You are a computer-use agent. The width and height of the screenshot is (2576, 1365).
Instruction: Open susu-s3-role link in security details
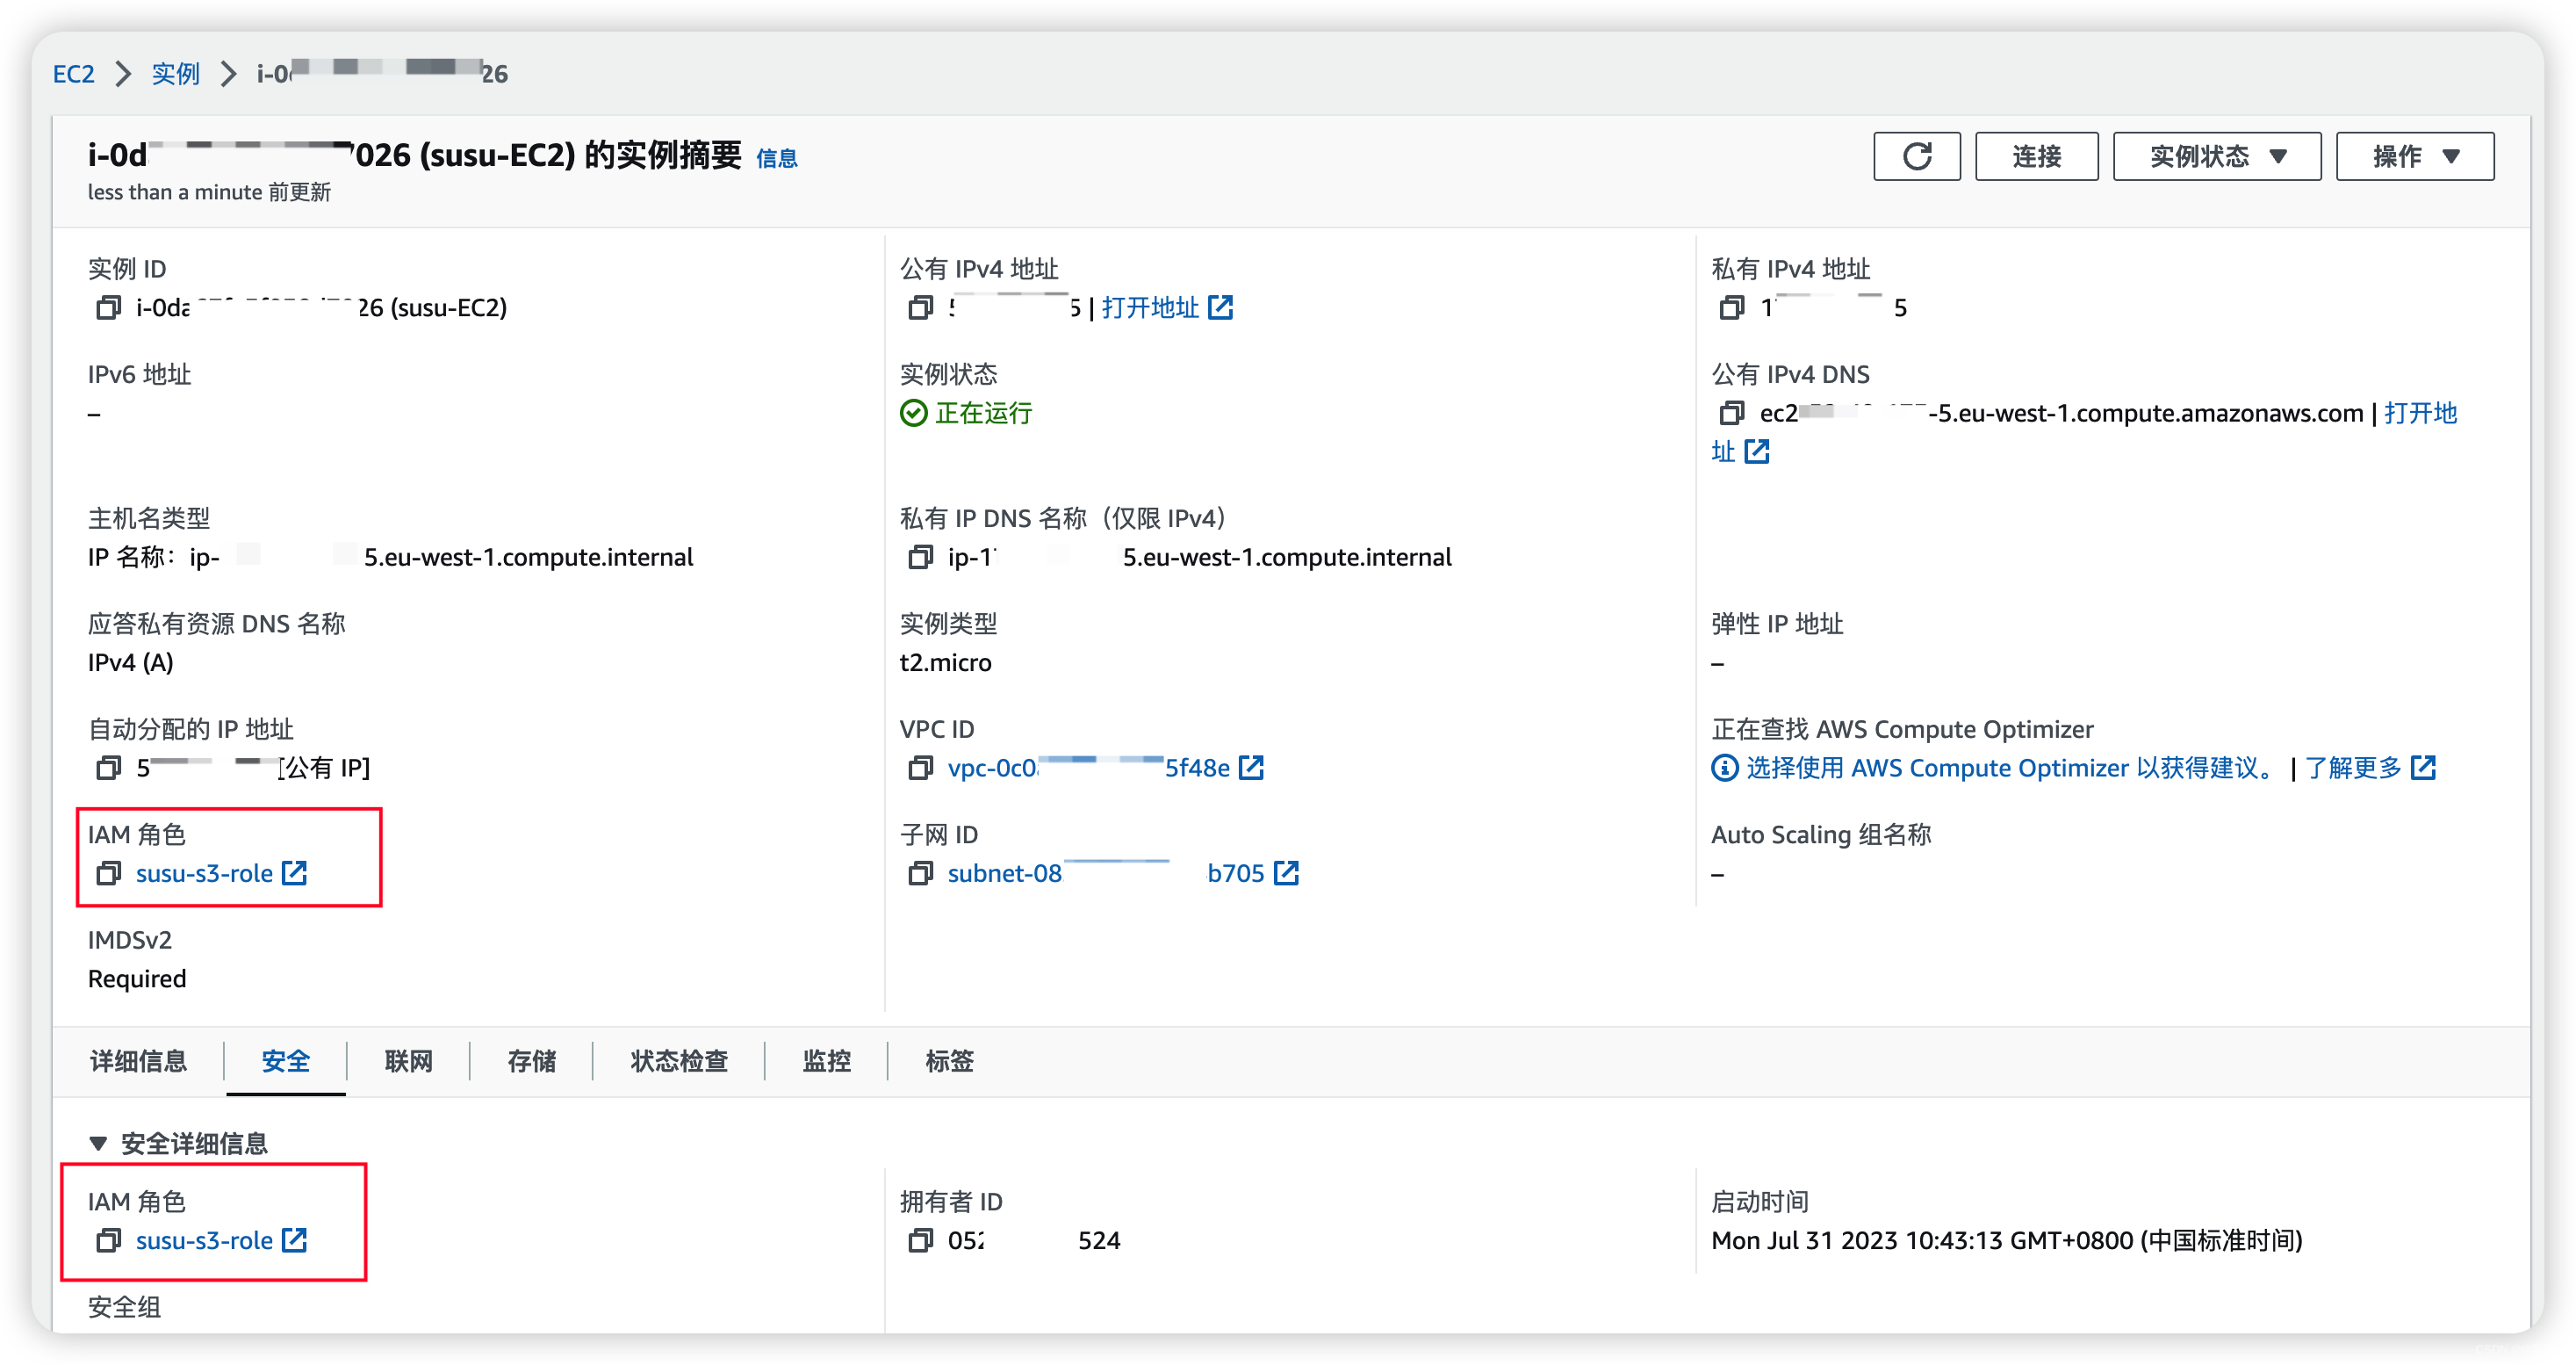[204, 1241]
